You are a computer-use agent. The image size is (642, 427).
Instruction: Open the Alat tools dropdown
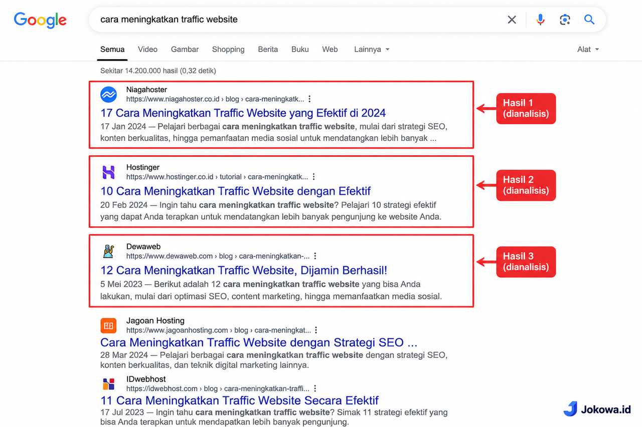[x=588, y=49]
